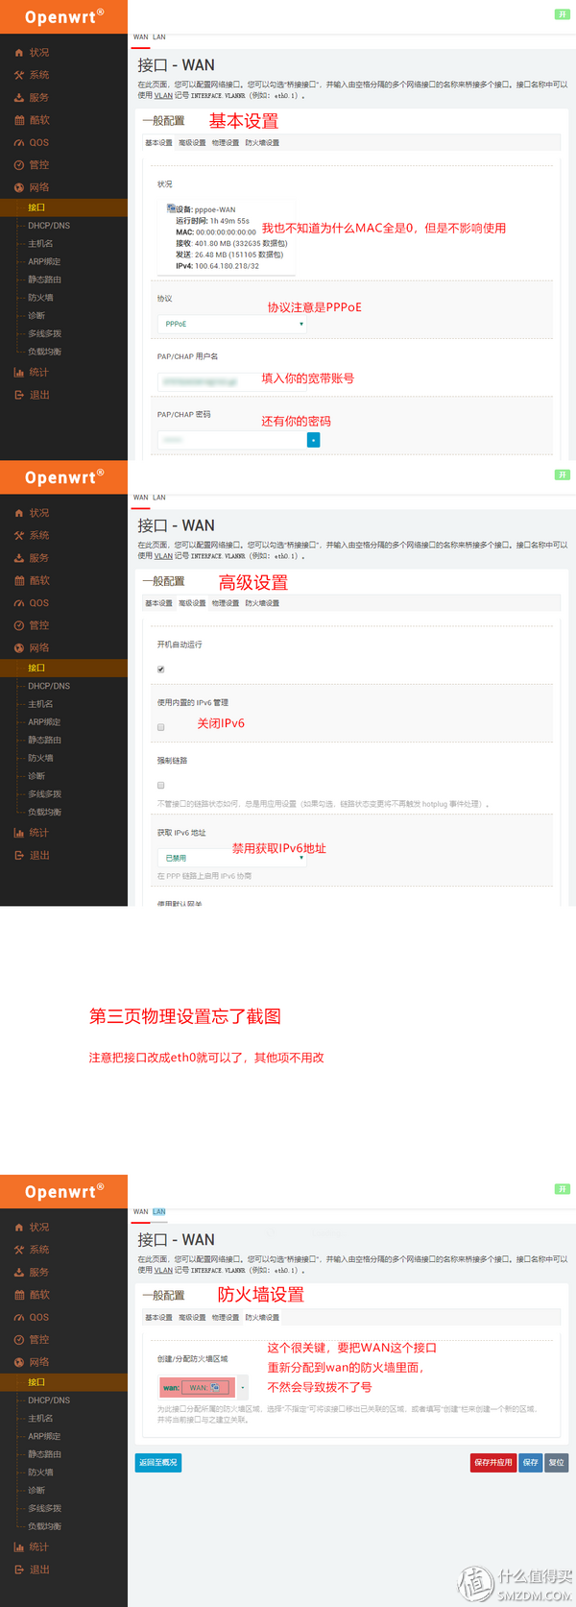Click the 复位 reset button
576x1607 pixels.
coord(556,1462)
